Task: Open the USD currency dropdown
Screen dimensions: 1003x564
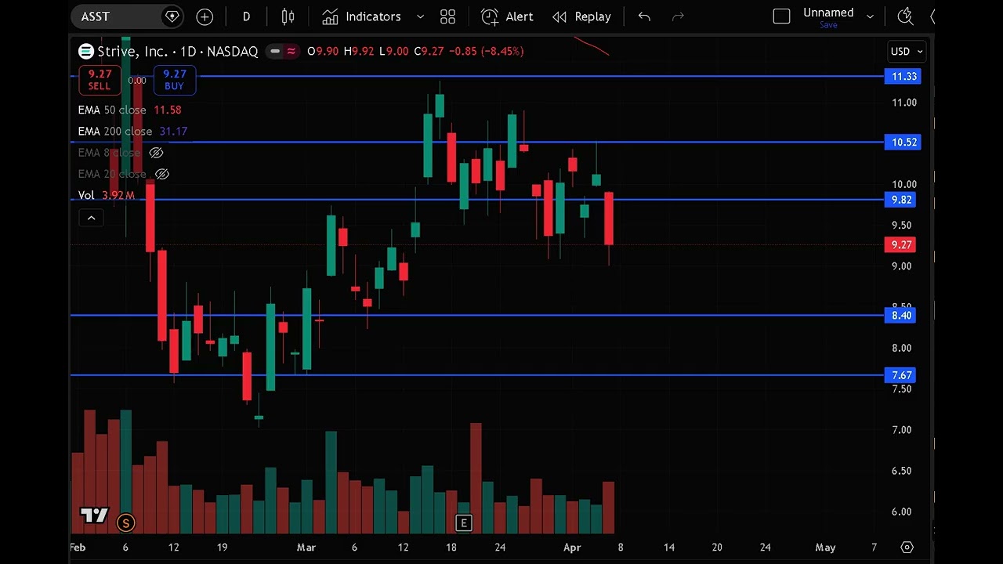Action: pos(906,52)
